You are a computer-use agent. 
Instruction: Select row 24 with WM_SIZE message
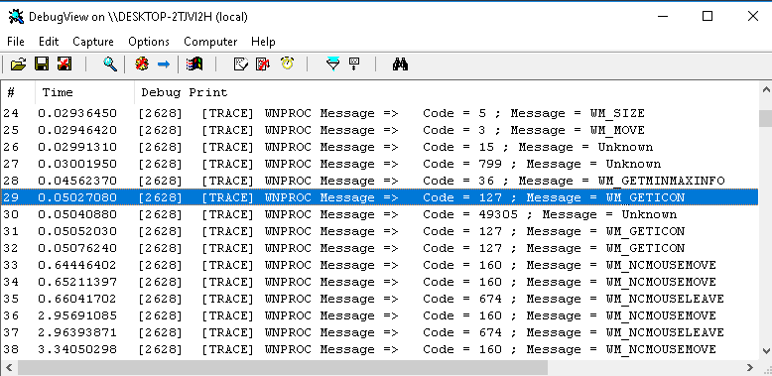(379, 114)
